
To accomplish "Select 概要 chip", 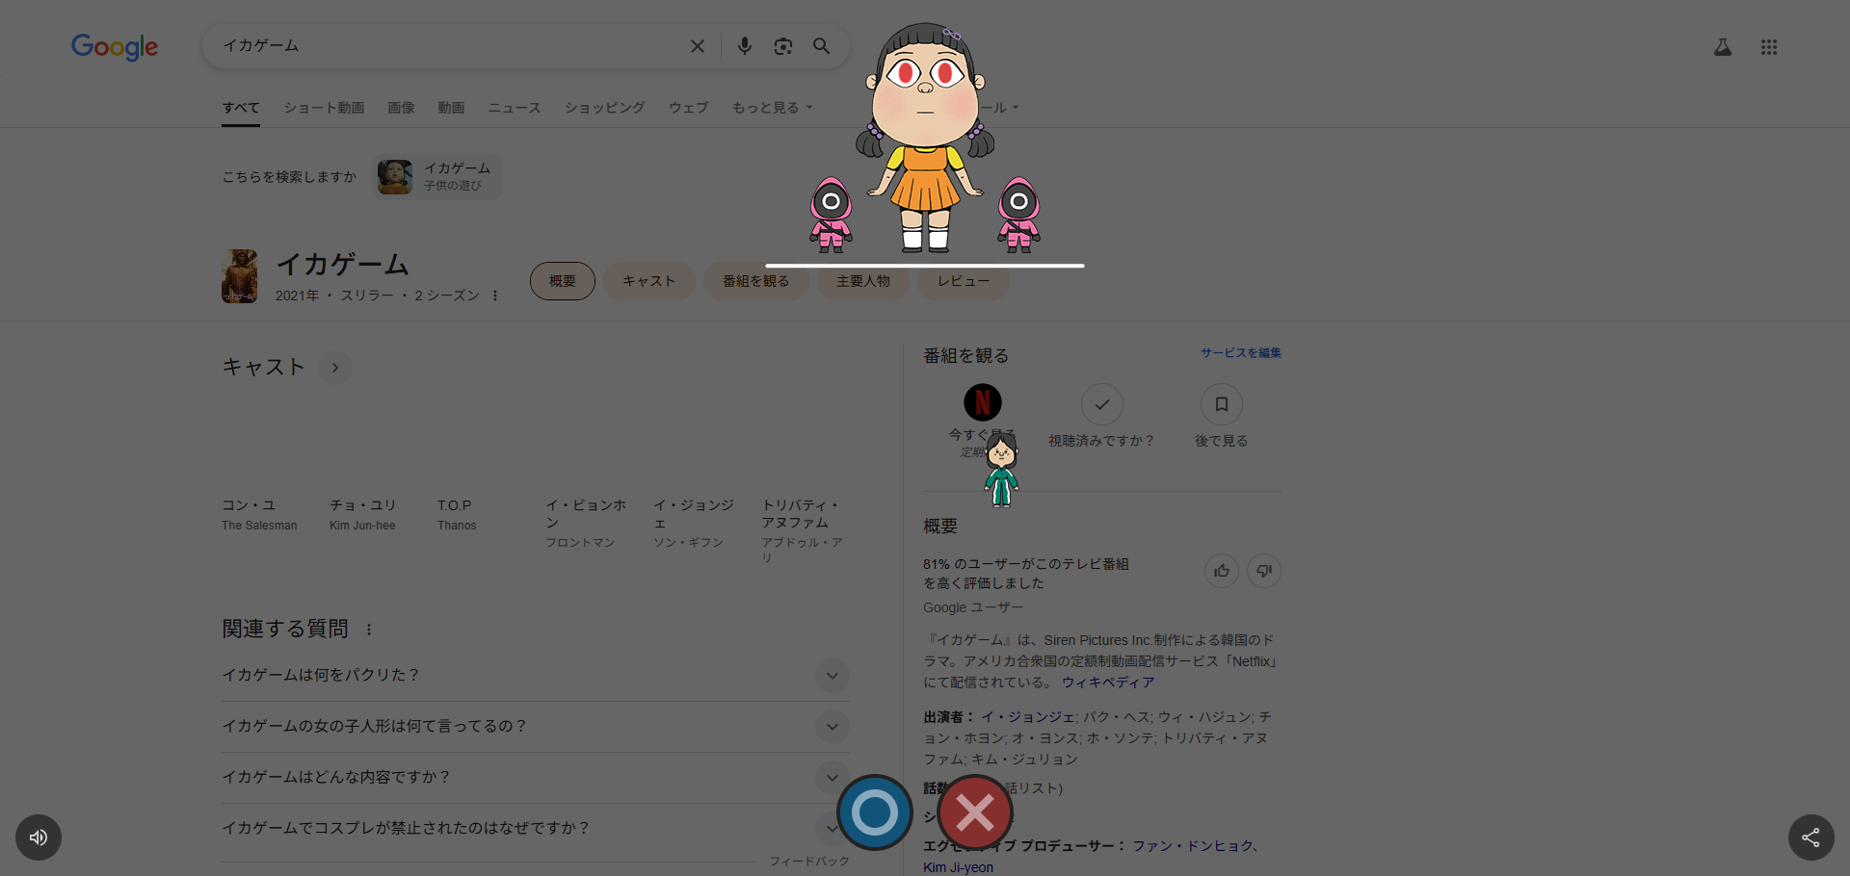I will pos(563,281).
